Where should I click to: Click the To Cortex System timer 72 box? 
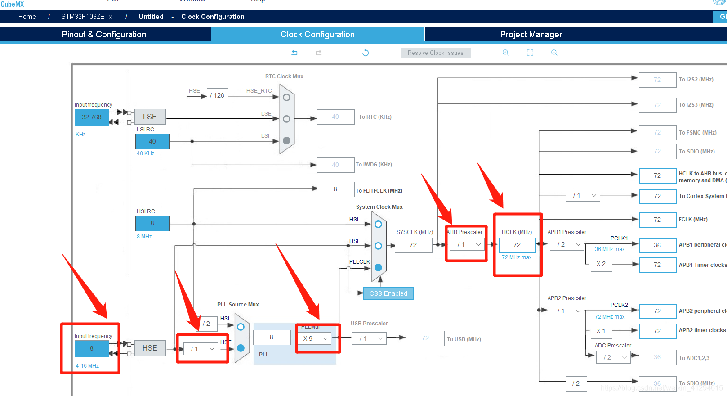(x=657, y=196)
